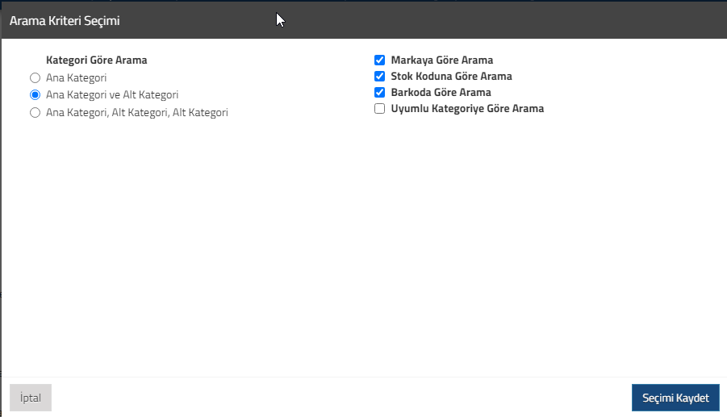Click the Kategori Göre Arama heading
The width and height of the screenshot is (727, 417).
click(97, 60)
